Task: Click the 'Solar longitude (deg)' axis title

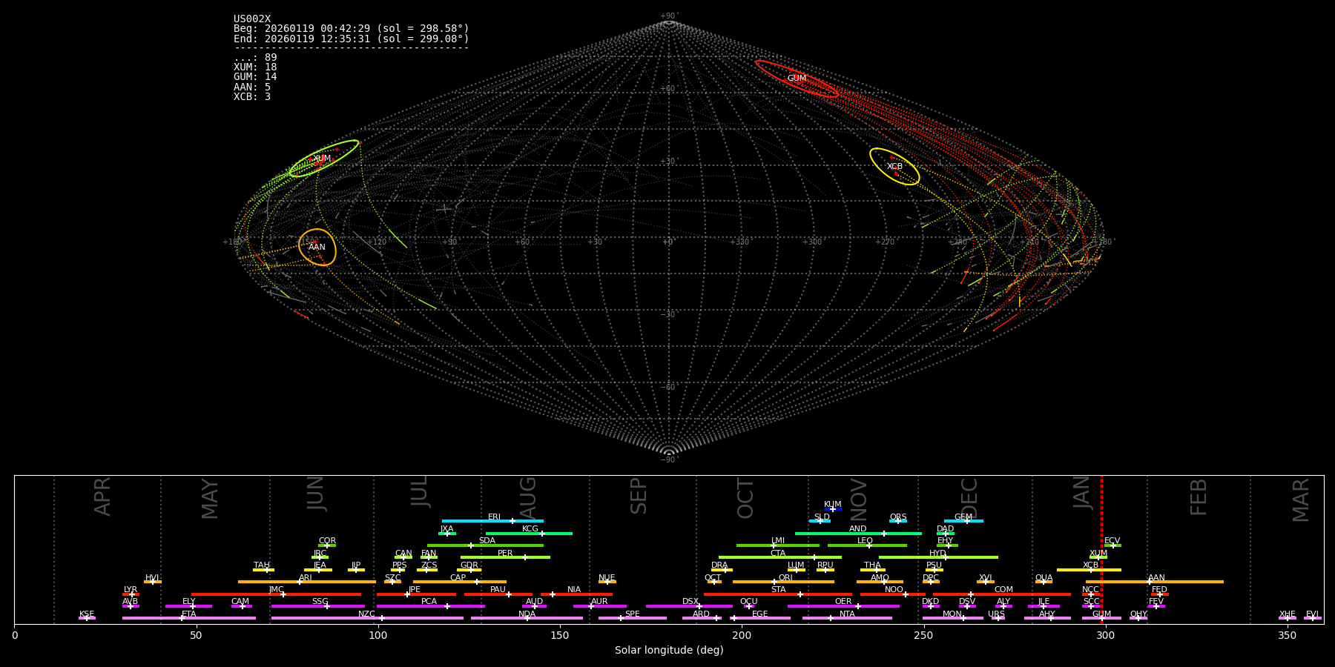Action: tap(669, 650)
